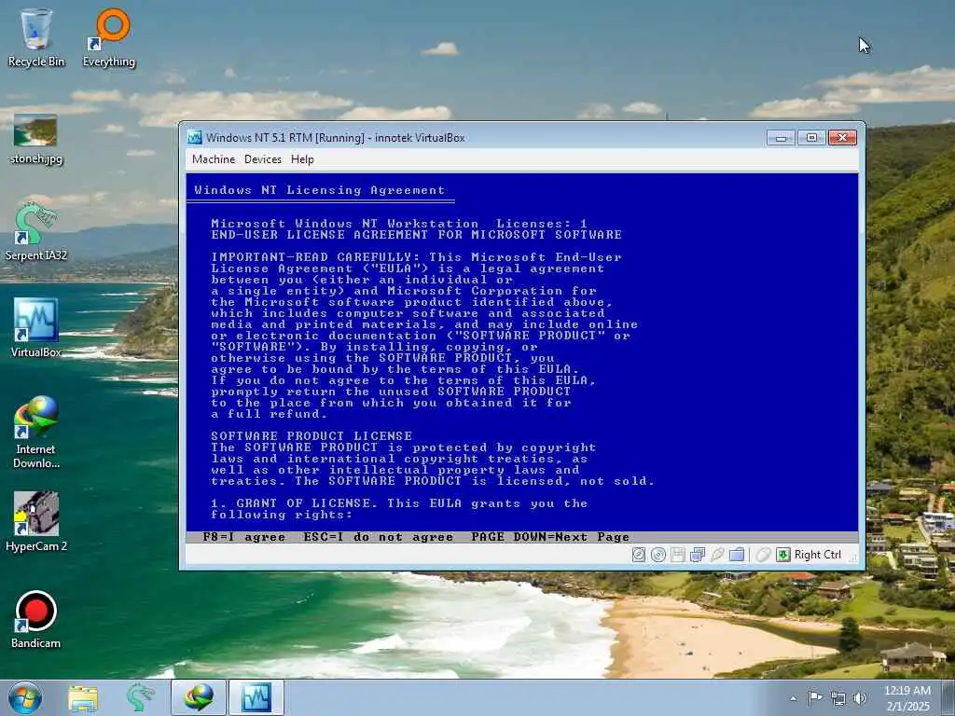Click the VirtualBox window title bar icon
955x716 pixels.
tap(194, 137)
